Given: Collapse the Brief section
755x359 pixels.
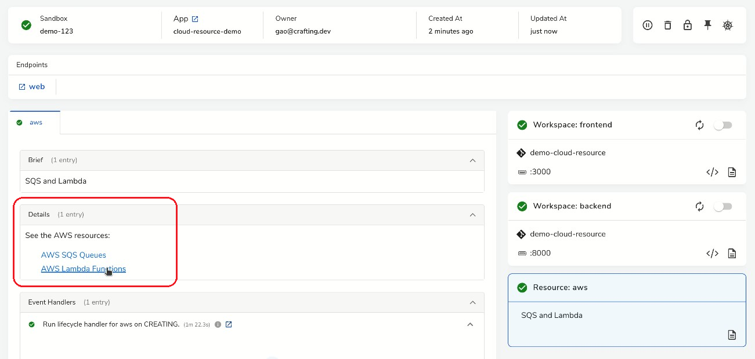Looking at the screenshot, I should tap(472, 160).
